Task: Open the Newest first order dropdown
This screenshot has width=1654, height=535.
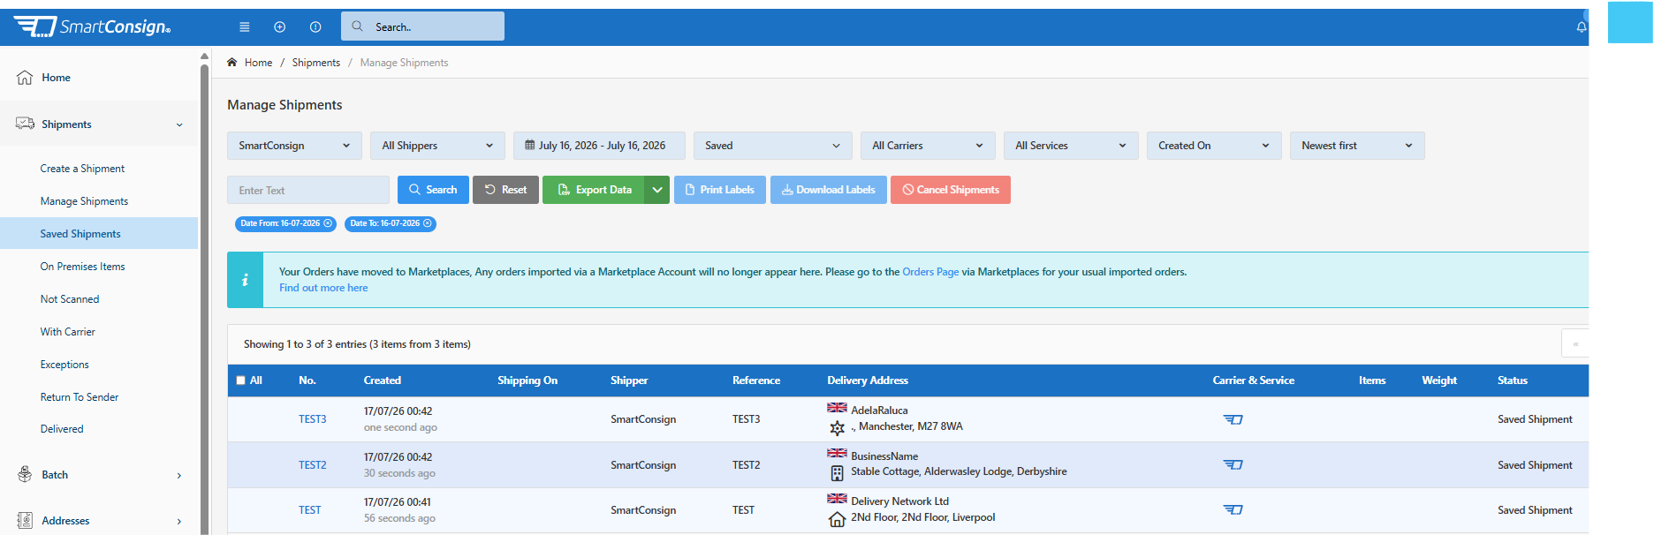Action: tap(1357, 146)
